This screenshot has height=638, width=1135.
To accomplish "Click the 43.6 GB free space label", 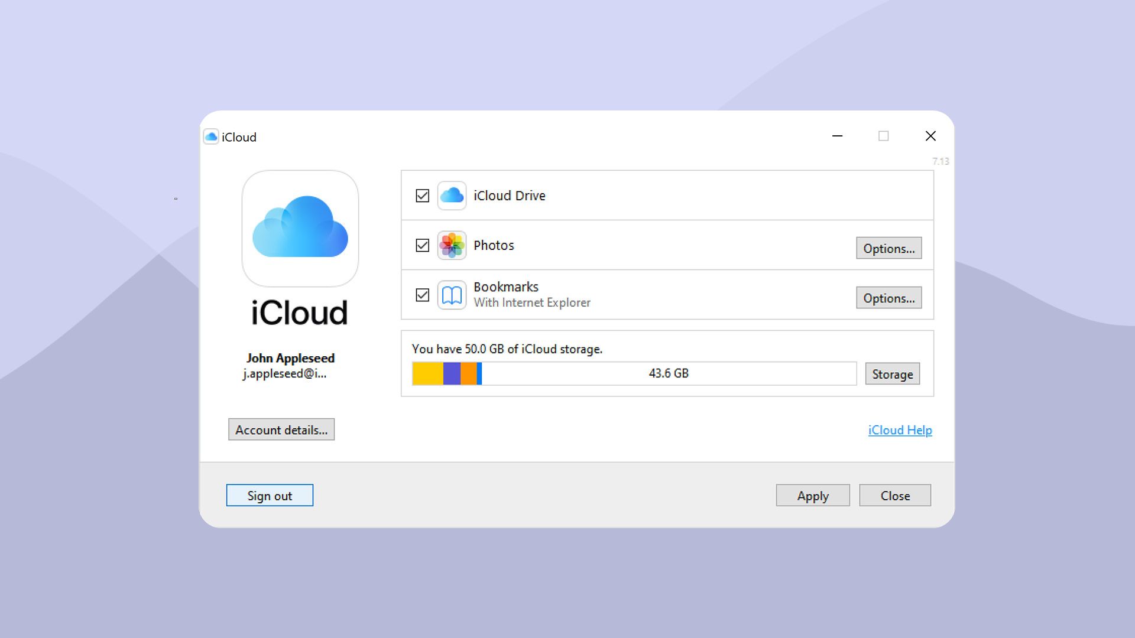I will coord(669,373).
